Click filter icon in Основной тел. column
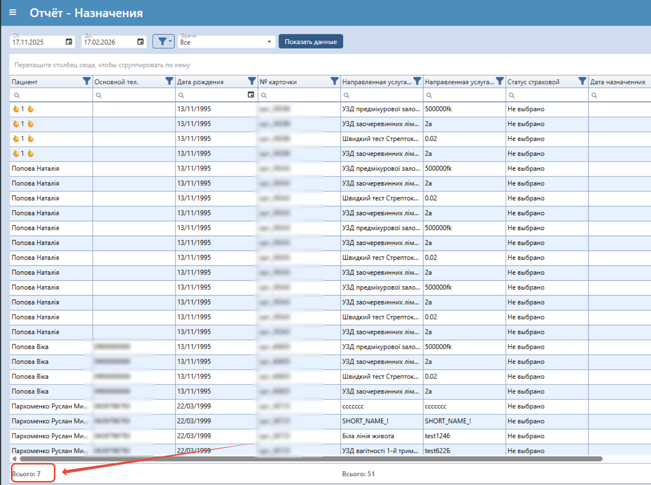651x485 pixels. click(169, 81)
